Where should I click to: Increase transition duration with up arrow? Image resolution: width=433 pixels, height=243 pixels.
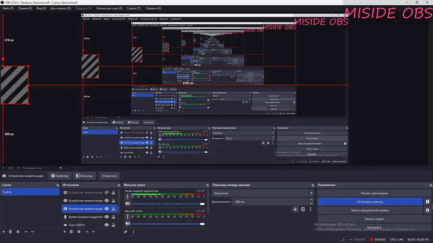point(311,200)
